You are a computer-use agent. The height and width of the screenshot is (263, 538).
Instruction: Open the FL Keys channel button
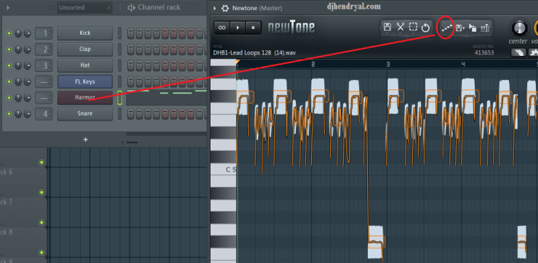coord(85,81)
